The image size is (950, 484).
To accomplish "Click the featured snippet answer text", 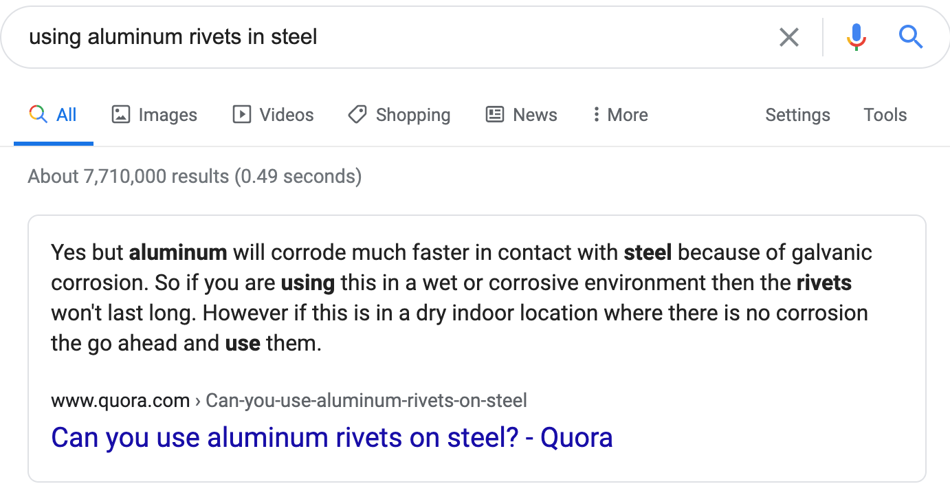I will pyautogui.click(x=461, y=297).
